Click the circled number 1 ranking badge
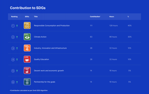Screen dimensions: 149x94 [13, 26]
